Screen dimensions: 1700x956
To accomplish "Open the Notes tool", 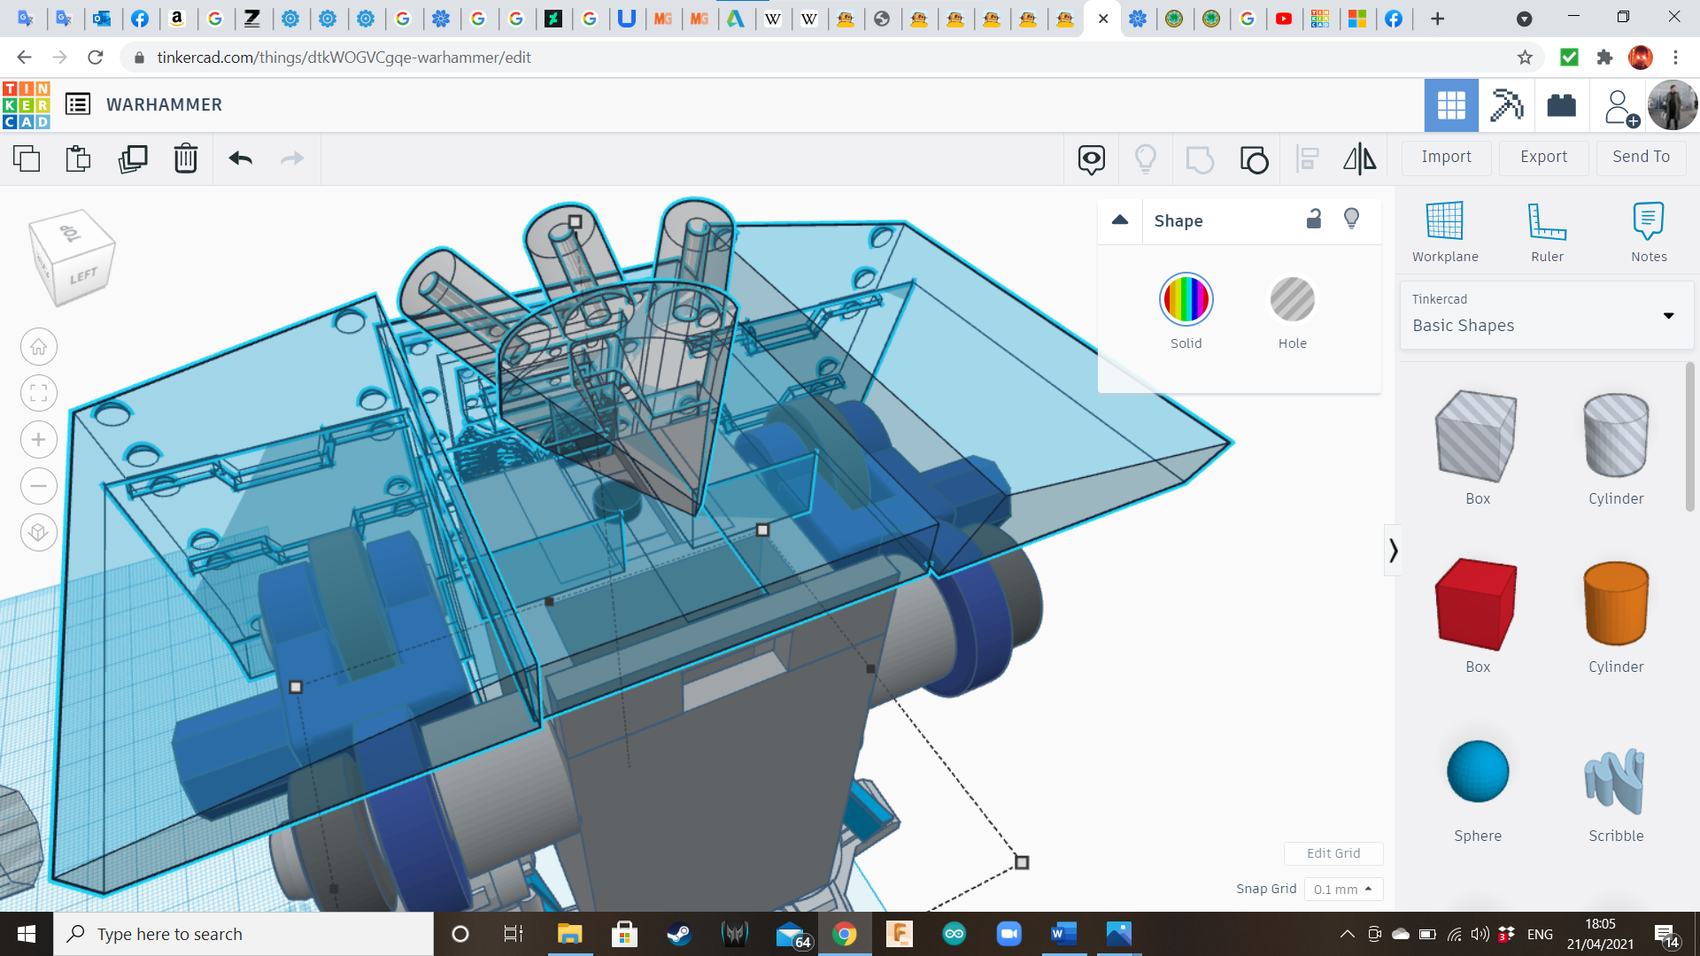I will click(1648, 232).
